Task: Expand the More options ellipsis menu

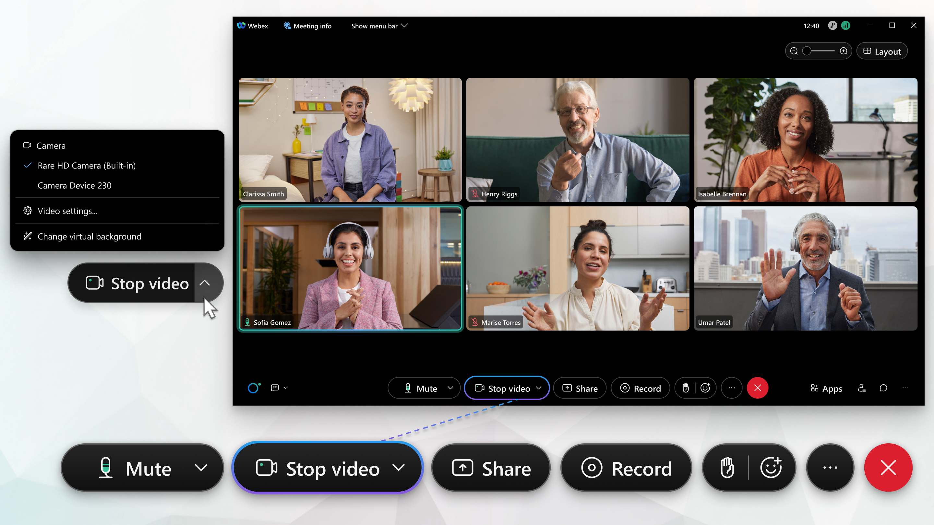Action: tap(731, 388)
